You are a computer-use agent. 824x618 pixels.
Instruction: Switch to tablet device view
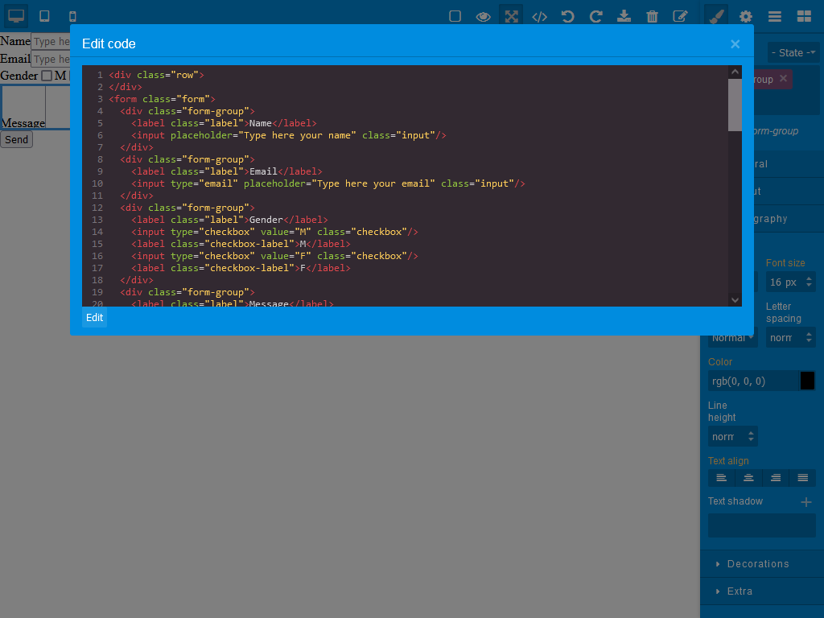pos(45,16)
